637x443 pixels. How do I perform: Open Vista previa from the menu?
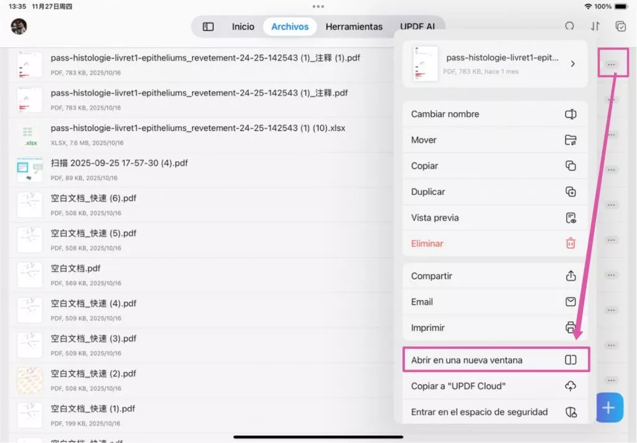pos(495,218)
